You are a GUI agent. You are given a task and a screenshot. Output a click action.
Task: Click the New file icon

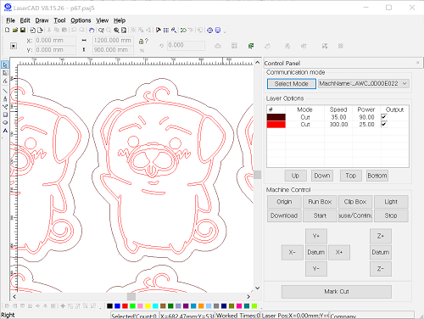point(8,30)
